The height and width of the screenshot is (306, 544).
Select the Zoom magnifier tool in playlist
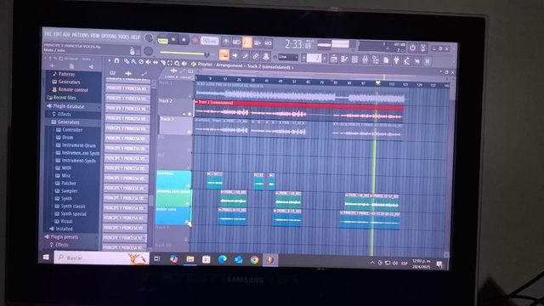pos(177,63)
